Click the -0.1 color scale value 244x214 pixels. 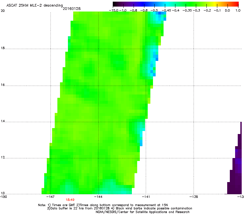(x=217, y=11)
